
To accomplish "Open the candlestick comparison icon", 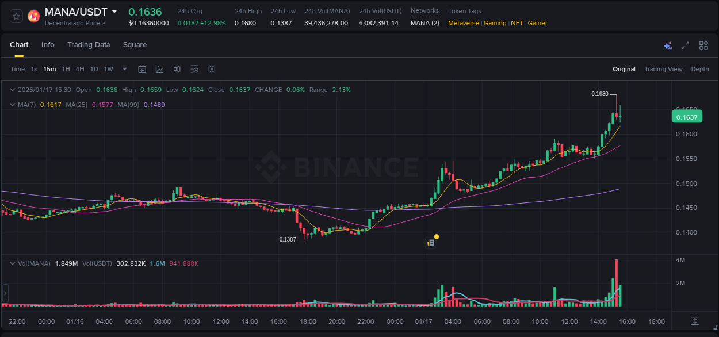I will pyautogui.click(x=177, y=69).
